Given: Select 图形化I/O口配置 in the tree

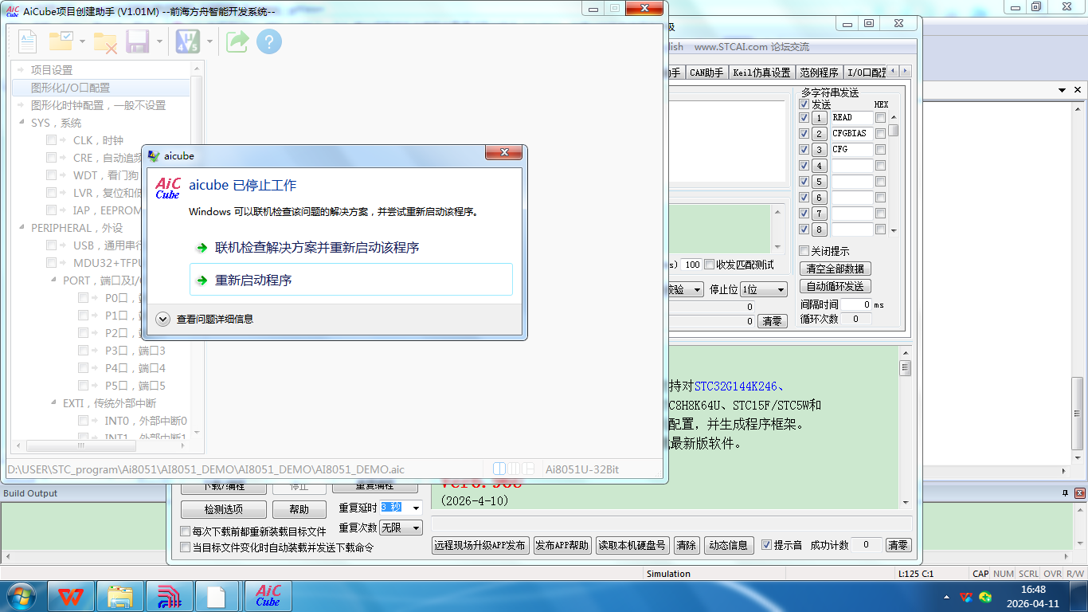Looking at the screenshot, I should coord(70,88).
